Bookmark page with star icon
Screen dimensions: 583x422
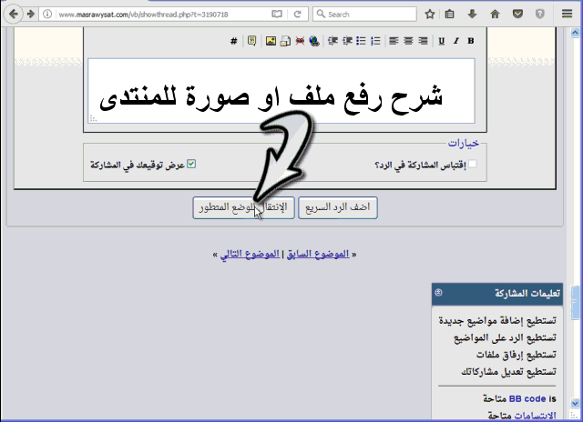[429, 15]
